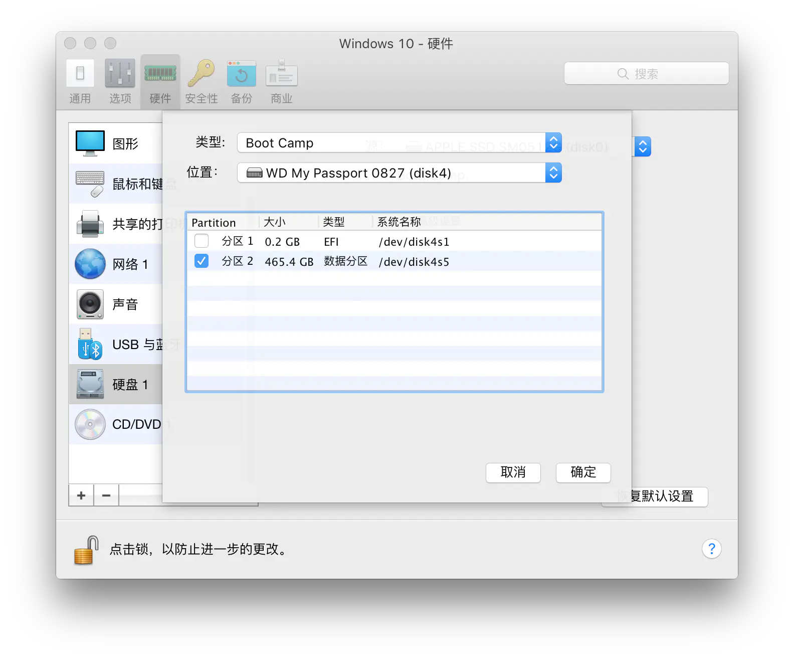Open the 通用 (General) toolbar icon
The image size is (794, 659).
point(80,73)
